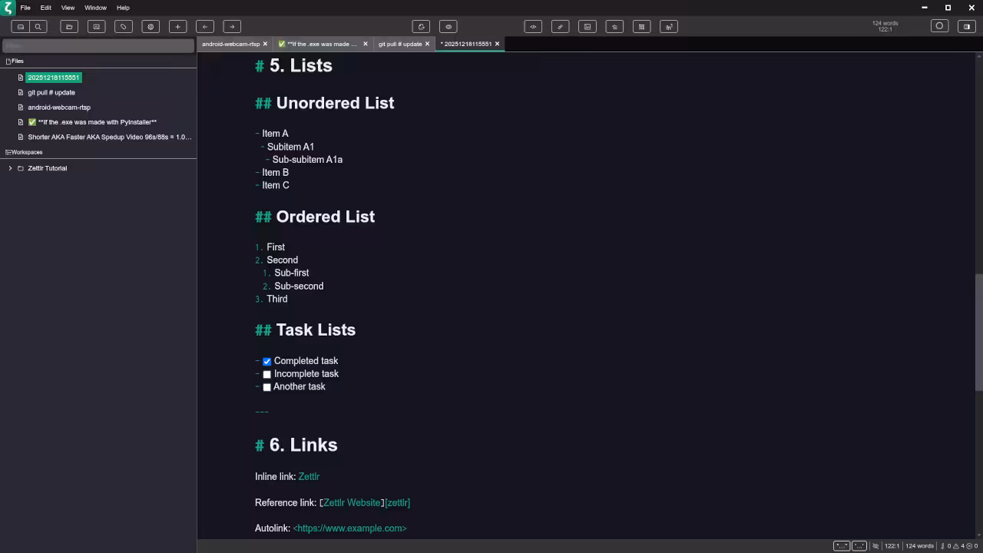Insert a table using the table icon

(x=641, y=26)
